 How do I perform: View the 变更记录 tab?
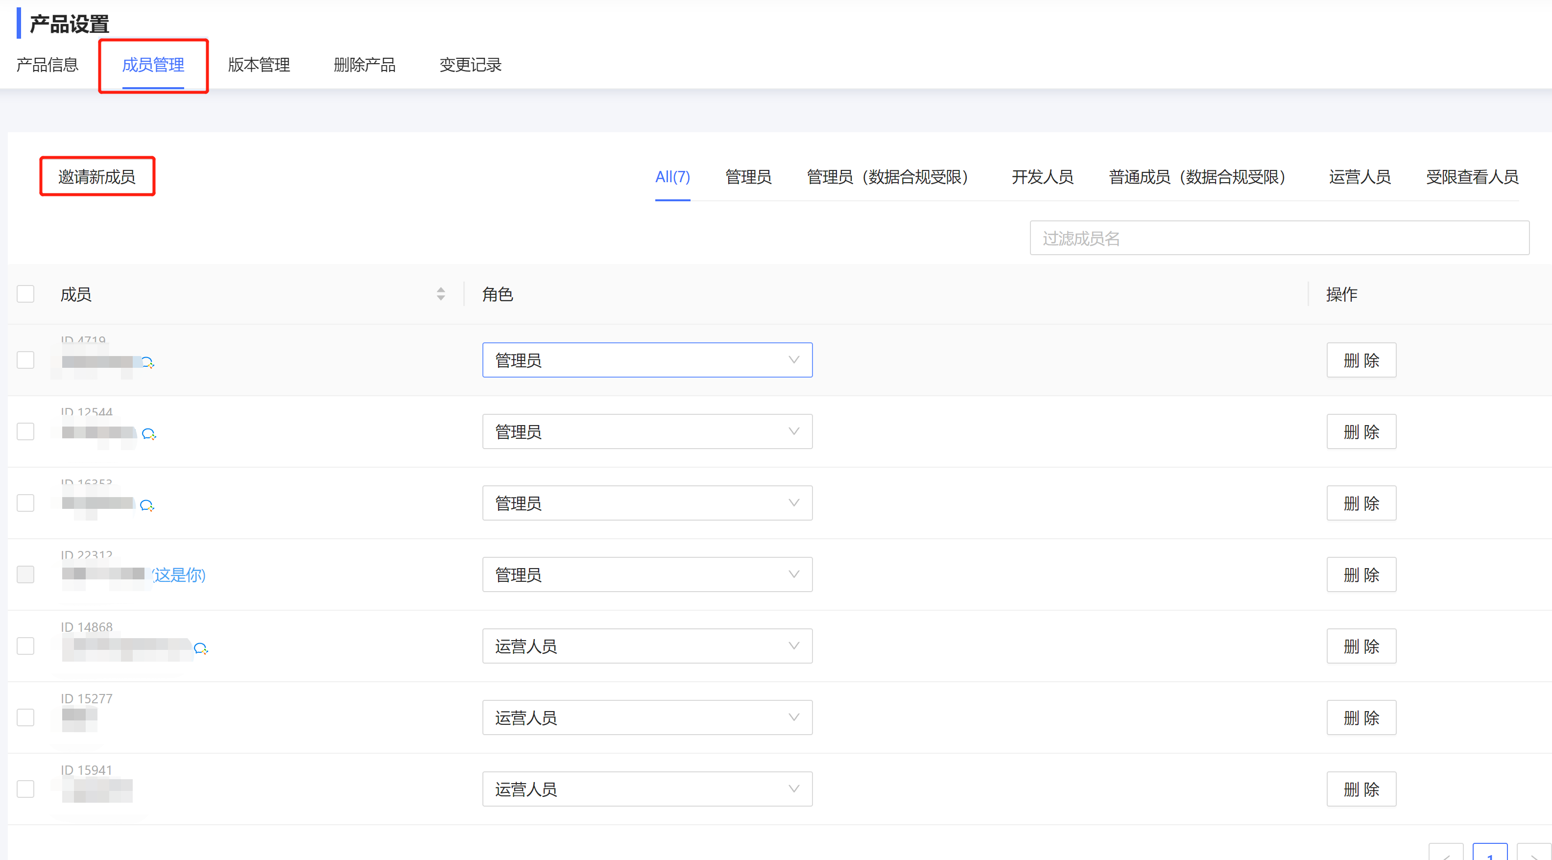(x=471, y=65)
